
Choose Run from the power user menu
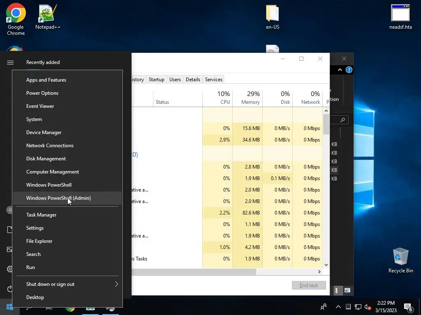(x=67, y=267)
